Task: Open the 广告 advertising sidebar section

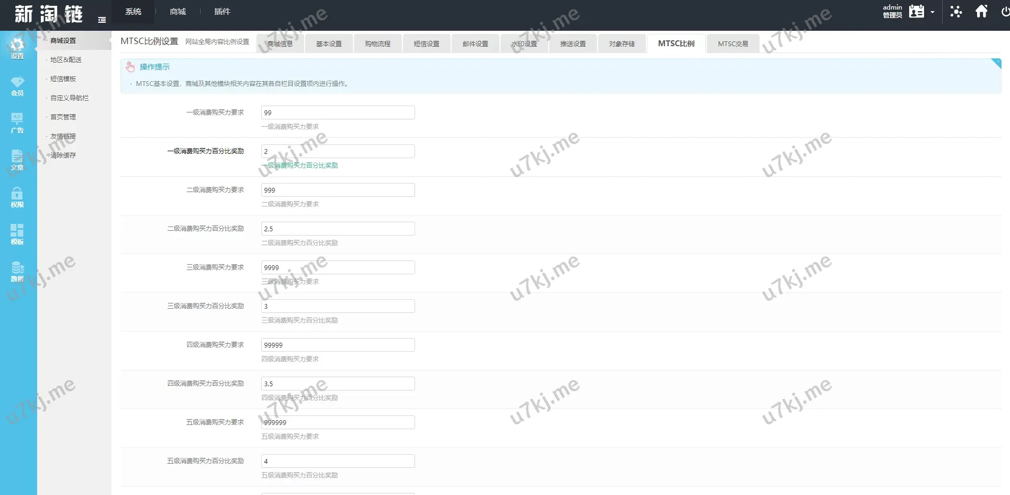Action: pyautogui.click(x=18, y=123)
